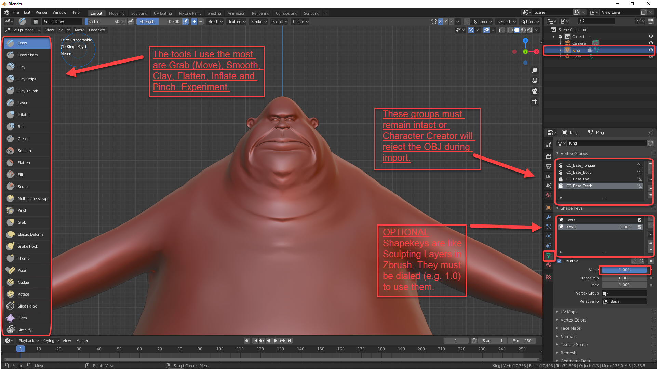Viewport: 657px width, 369px height.
Task: Switch to the Sculpting workspace tab
Action: coord(139,13)
